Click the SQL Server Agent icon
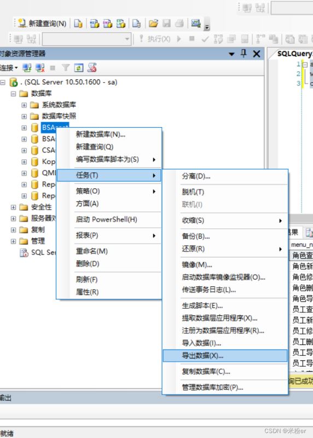 pos(24,252)
